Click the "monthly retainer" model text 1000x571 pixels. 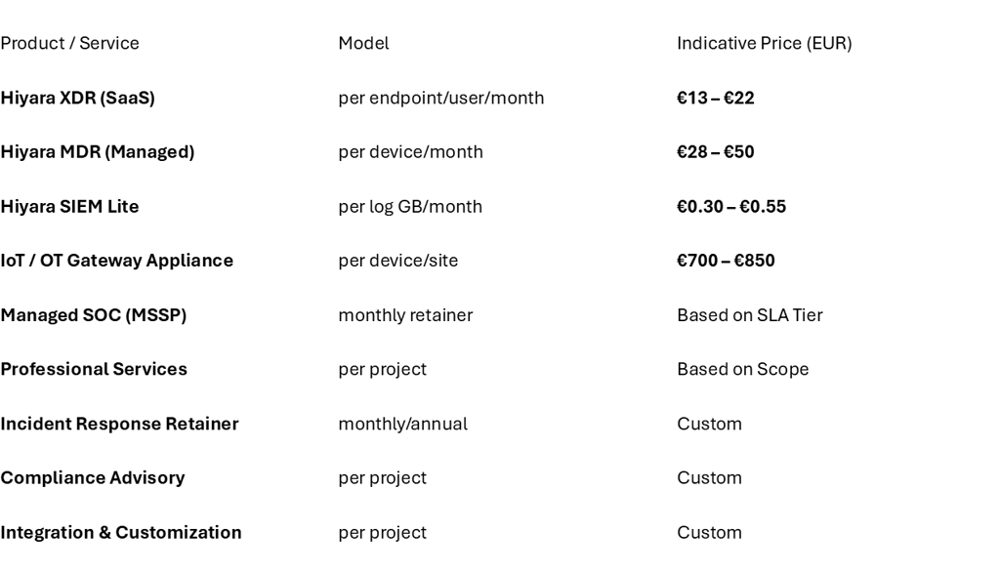tap(399, 315)
